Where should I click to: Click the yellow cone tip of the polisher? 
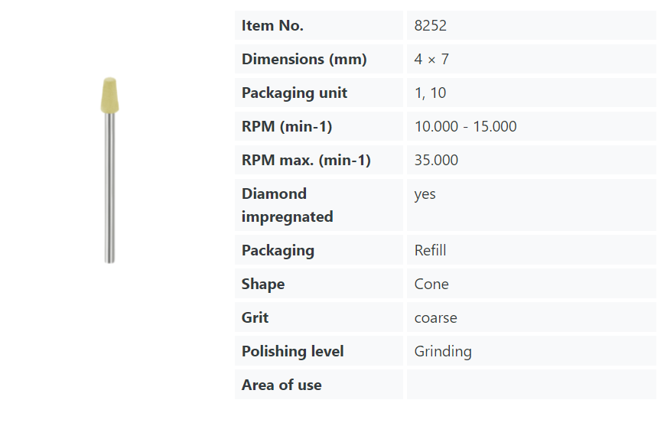pyautogui.click(x=109, y=96)
